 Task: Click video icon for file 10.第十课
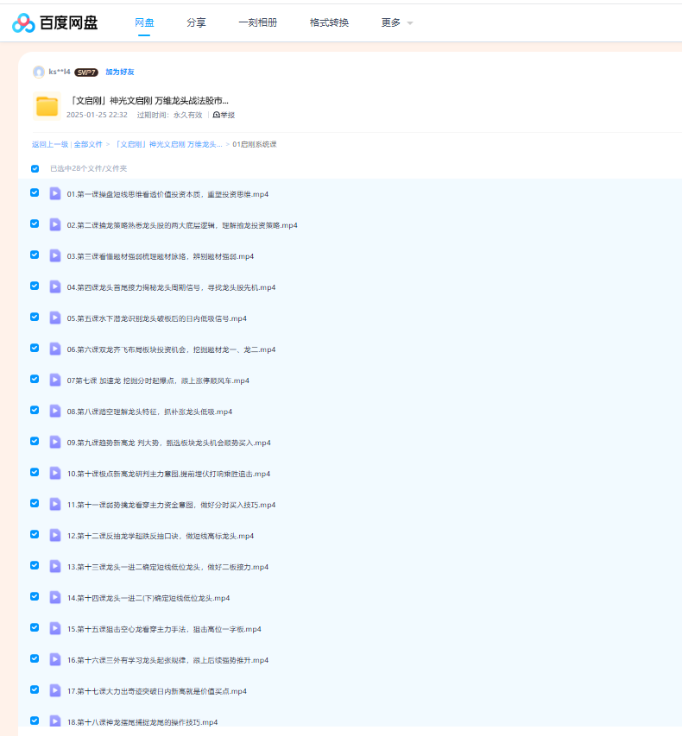pyautogui.click(x=55, y=473)
